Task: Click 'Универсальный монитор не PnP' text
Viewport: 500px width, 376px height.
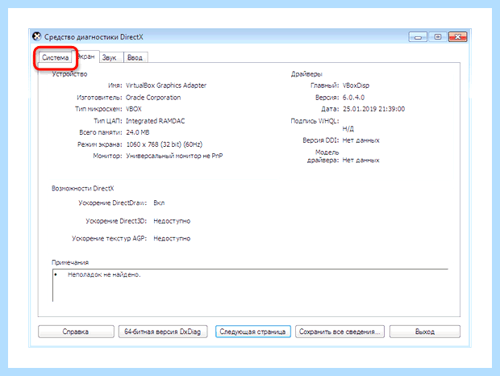Action: (x=174, y=156)
